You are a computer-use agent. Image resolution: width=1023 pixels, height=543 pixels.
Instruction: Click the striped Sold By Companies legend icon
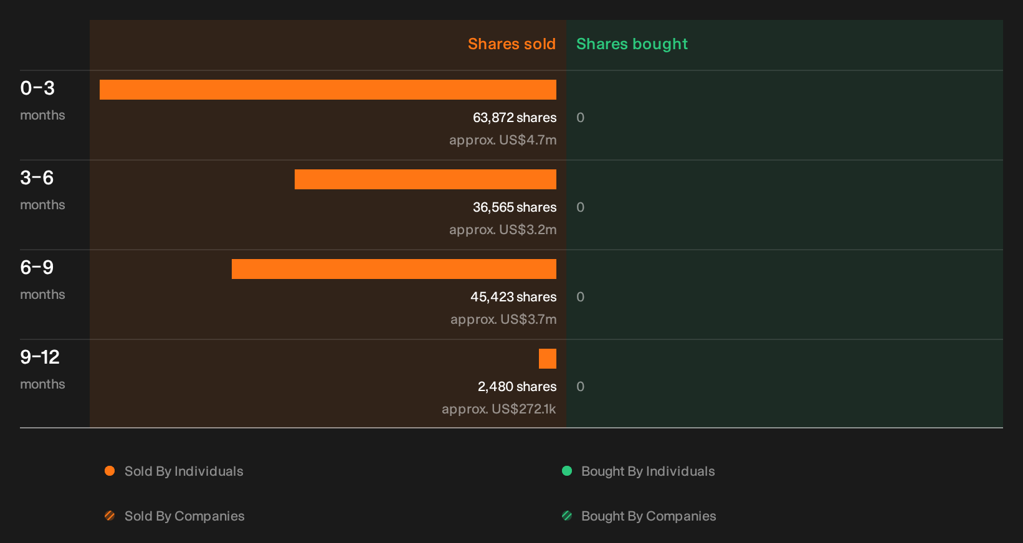[110, 516]
